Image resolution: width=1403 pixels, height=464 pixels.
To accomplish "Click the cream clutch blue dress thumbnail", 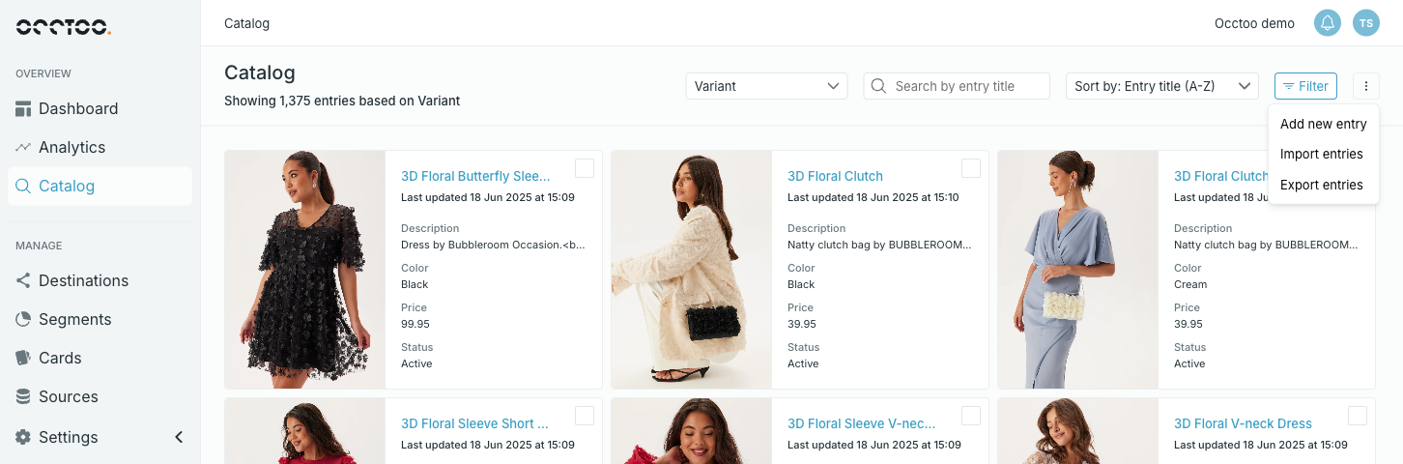I will tap(1078, 270).
